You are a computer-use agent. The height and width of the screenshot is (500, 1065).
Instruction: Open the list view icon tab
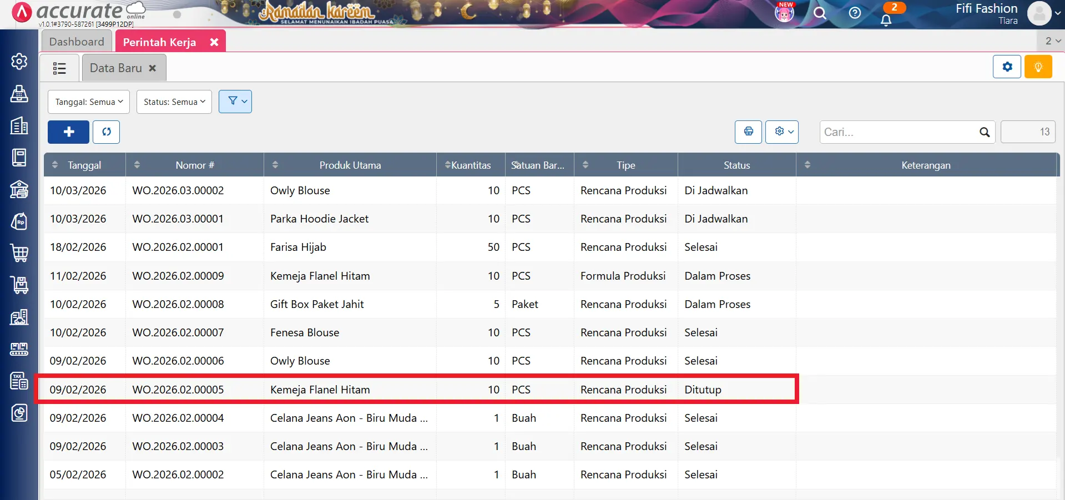(x=59, y=68)
